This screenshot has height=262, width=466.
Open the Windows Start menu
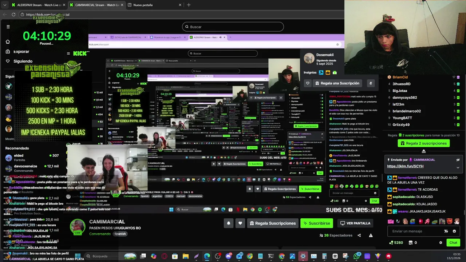[x=78, y=256]
